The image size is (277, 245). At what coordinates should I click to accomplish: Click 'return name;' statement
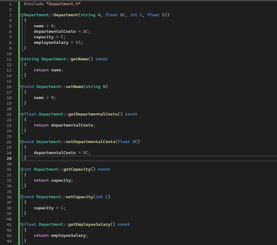(x=49, y=70)
